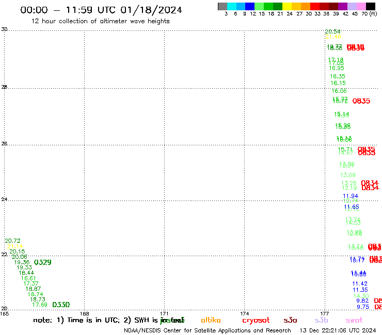Click the value 13.09
Viewport: 382px width, 335px height.
[348, 175]
